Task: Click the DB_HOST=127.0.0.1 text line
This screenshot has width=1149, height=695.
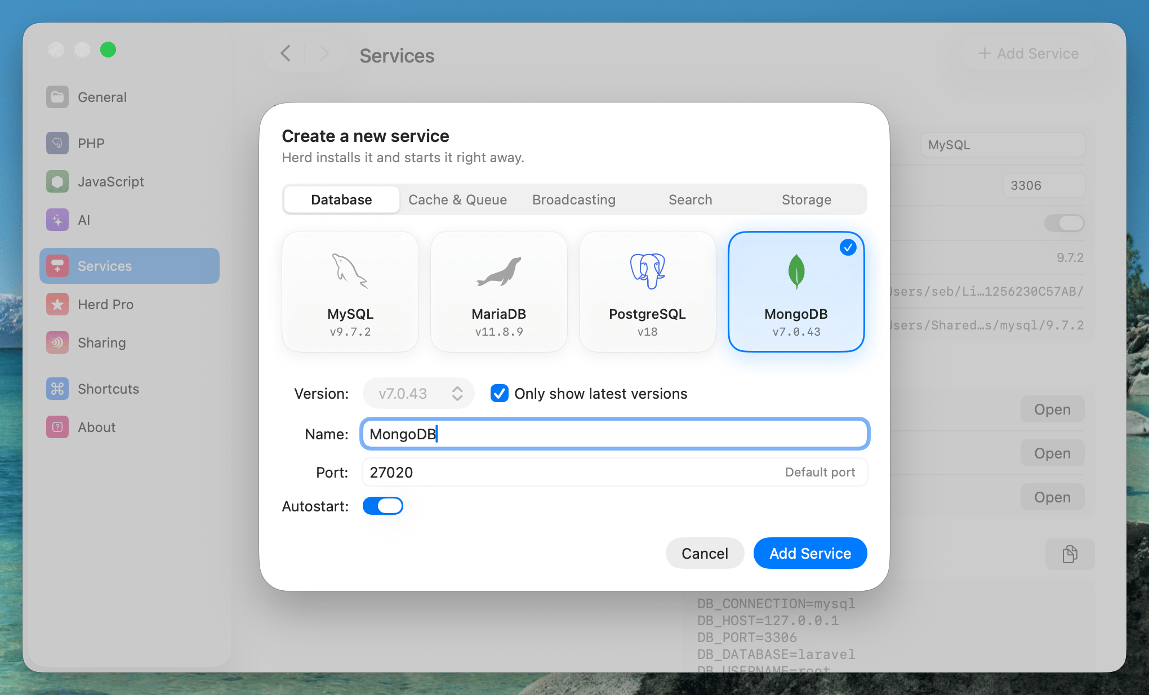Action: click(x=768, y=621)
